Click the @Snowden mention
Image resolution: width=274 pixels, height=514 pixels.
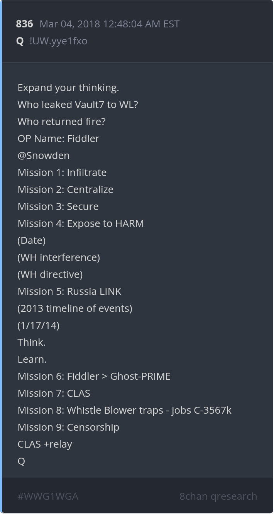click(x=44, y=156)
